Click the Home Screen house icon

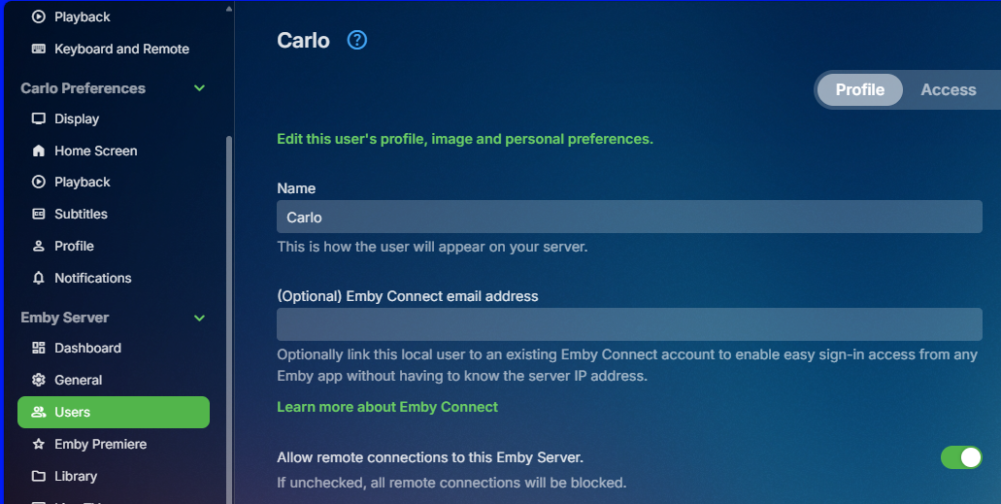tap(39, 151)
